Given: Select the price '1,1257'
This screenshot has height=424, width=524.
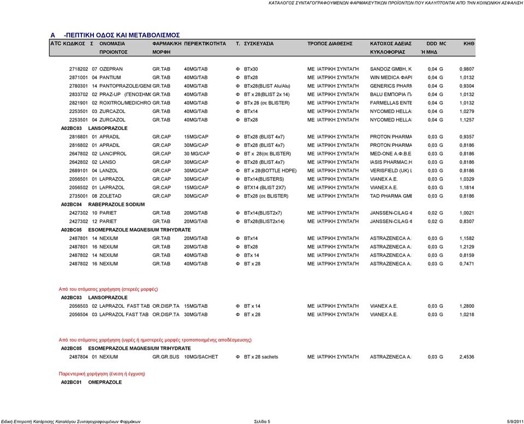Looking at the screenshot, I should (467, 120).
